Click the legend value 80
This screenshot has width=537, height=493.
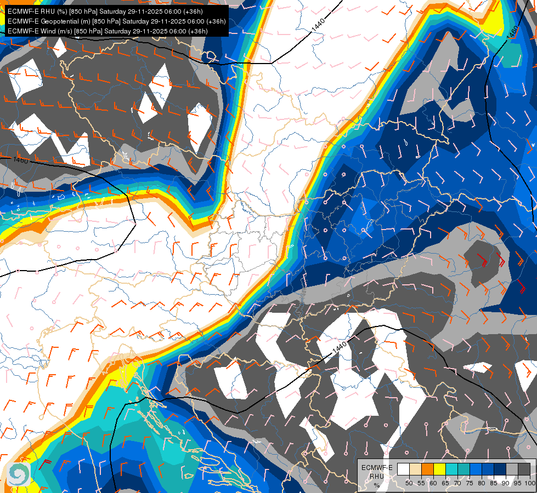pyautogui.click(x=482, y=483)
